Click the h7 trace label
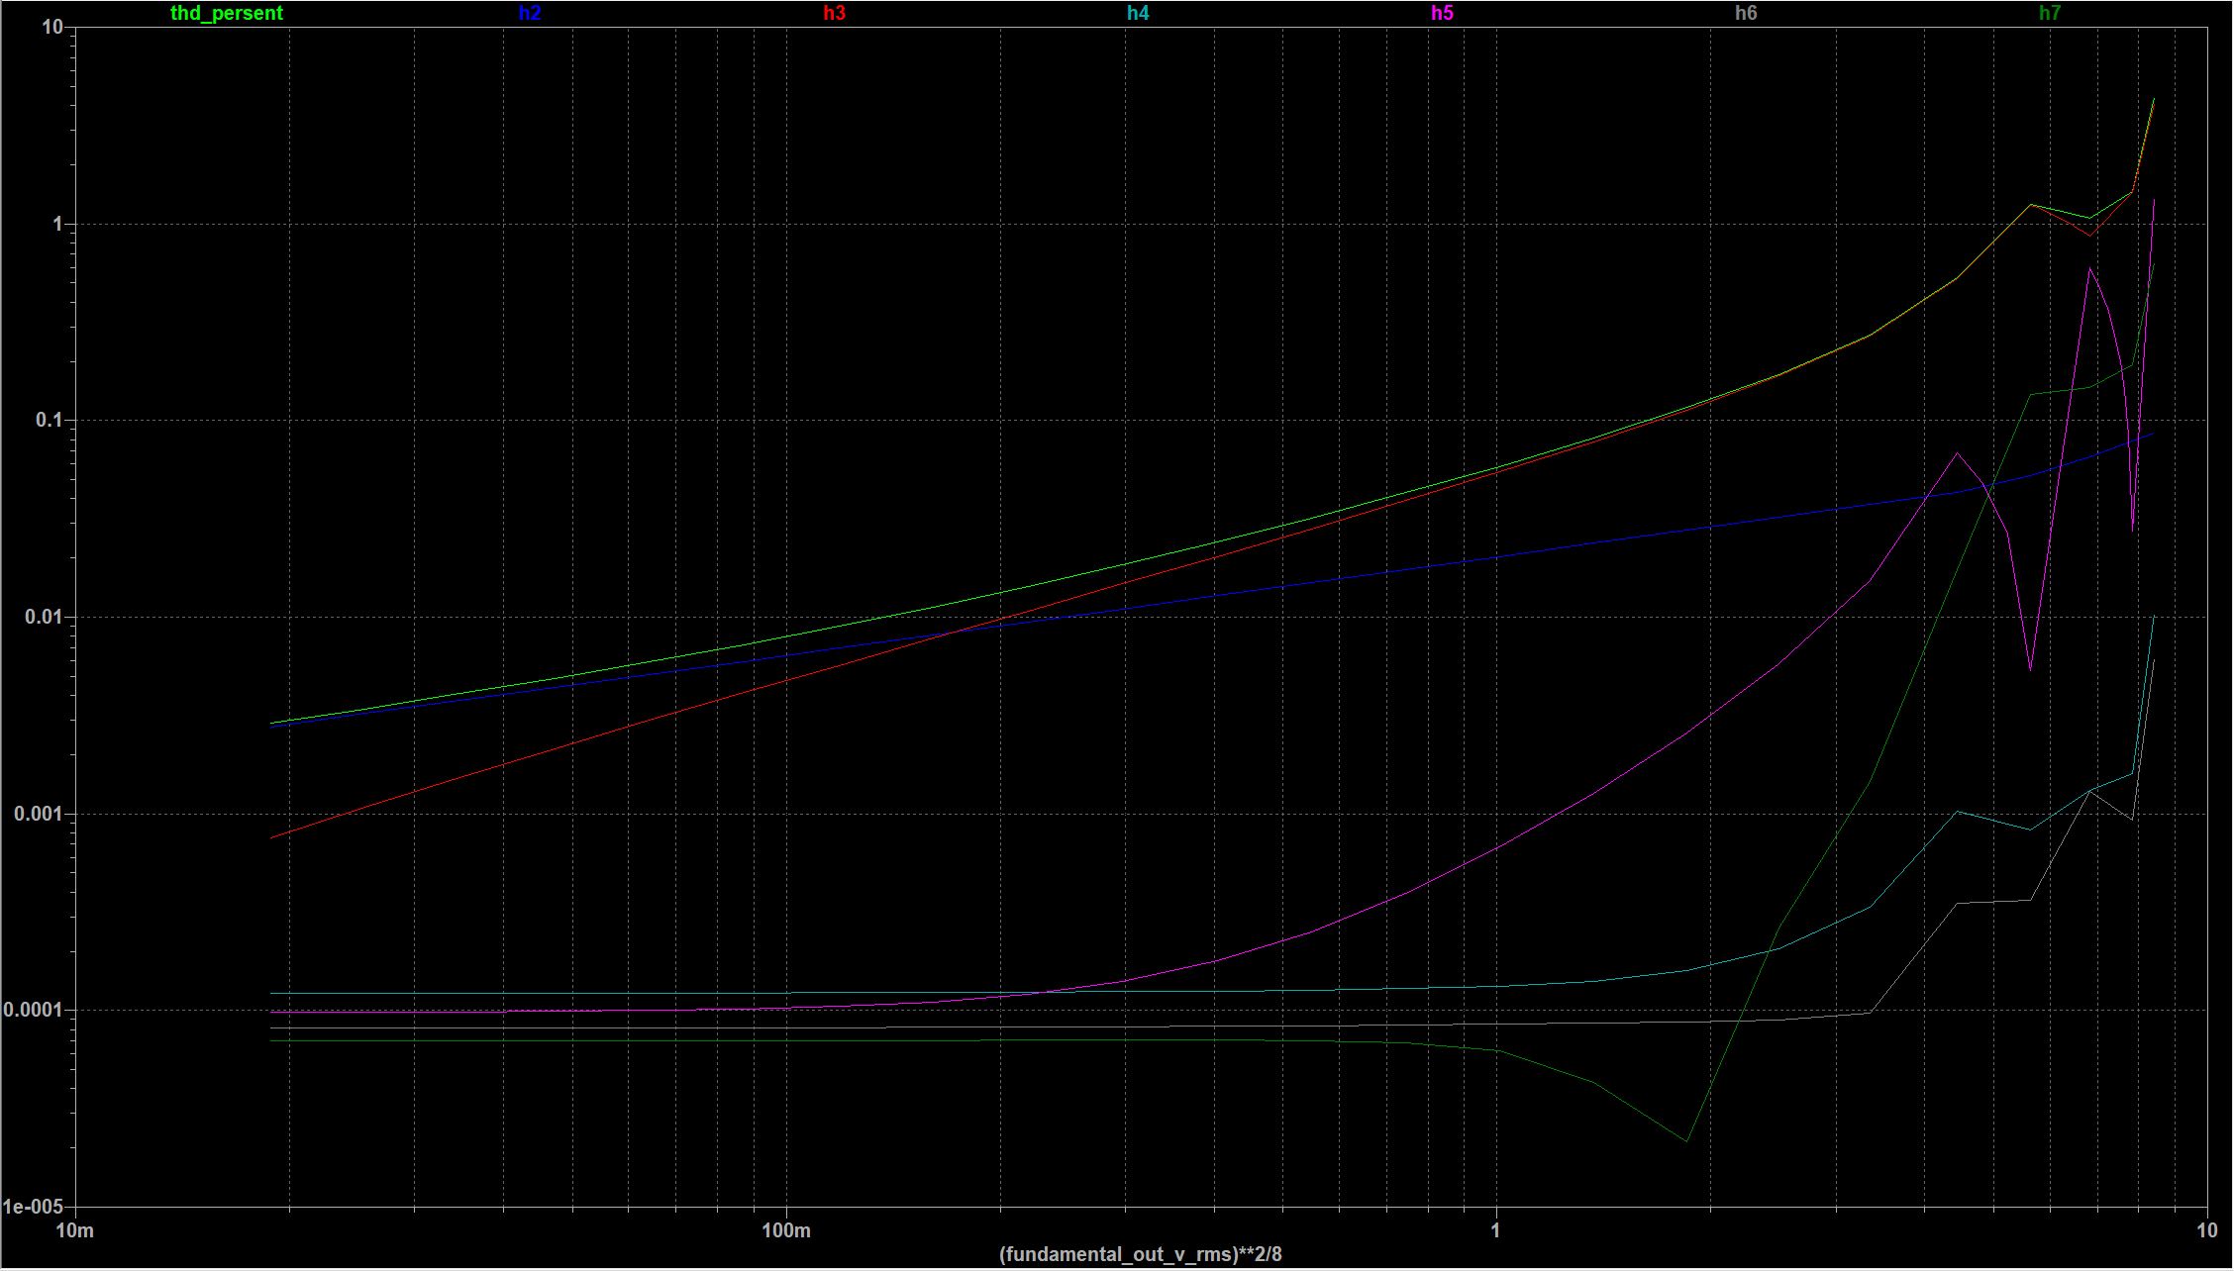The image size is (2234, 1271). (x=2050, y=13)
